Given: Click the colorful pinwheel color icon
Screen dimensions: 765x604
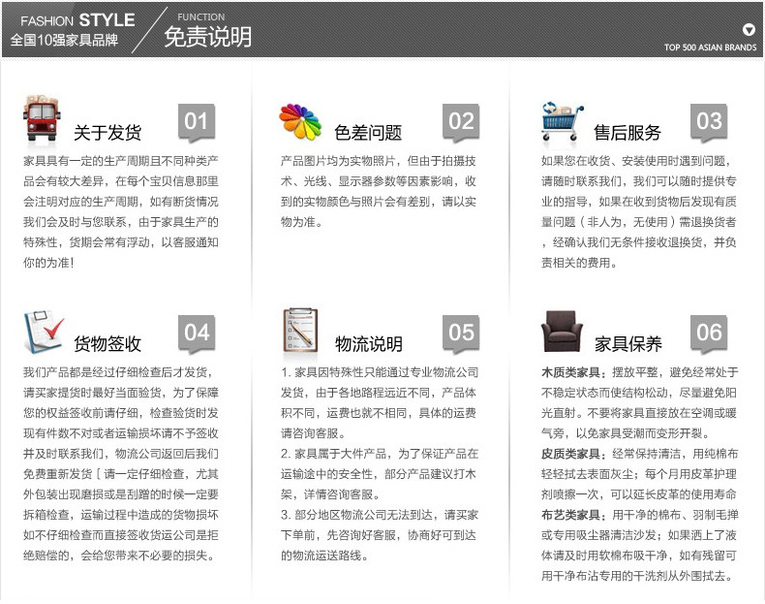Looking at the screenshot, I should (300, 121).
